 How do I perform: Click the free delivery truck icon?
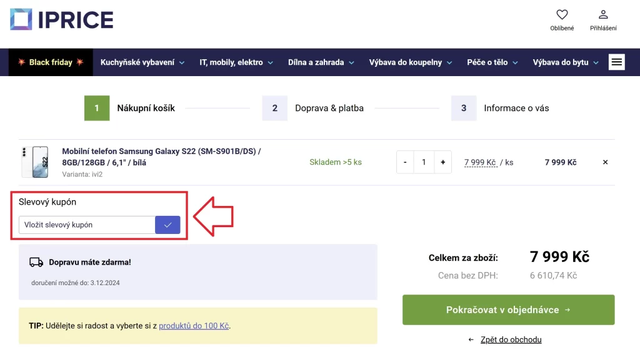(36, 262)
